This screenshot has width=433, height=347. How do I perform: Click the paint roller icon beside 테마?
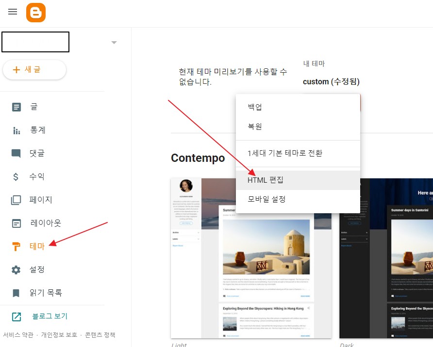[17, 247]
